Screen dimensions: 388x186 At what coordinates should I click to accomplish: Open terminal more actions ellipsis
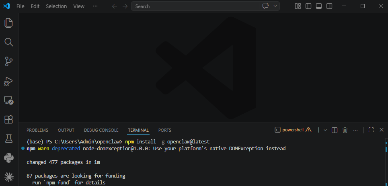click(x=355, y=130)
